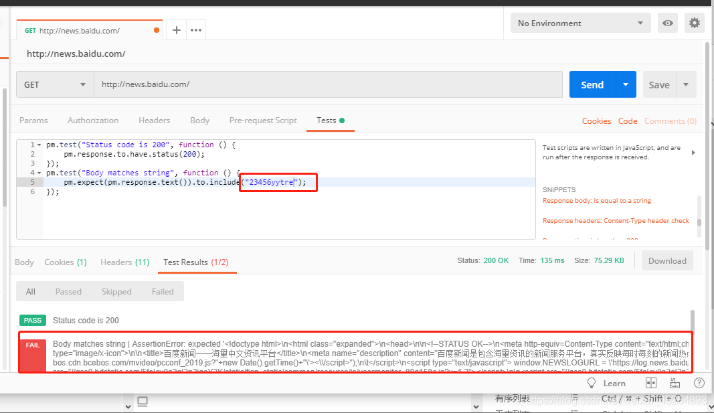The width and height of the screenshot is (714, 413).
Task: Open keyboard shortcuts icon in status bar
Action: point(675,383)
